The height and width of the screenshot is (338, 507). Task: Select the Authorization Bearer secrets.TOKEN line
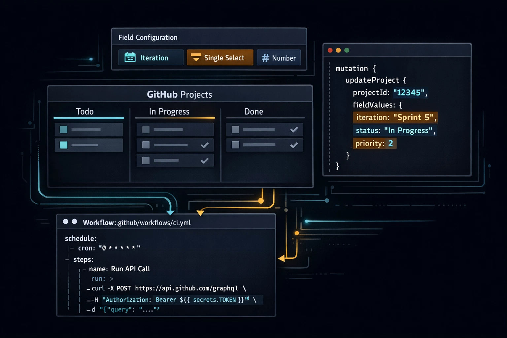174,300
